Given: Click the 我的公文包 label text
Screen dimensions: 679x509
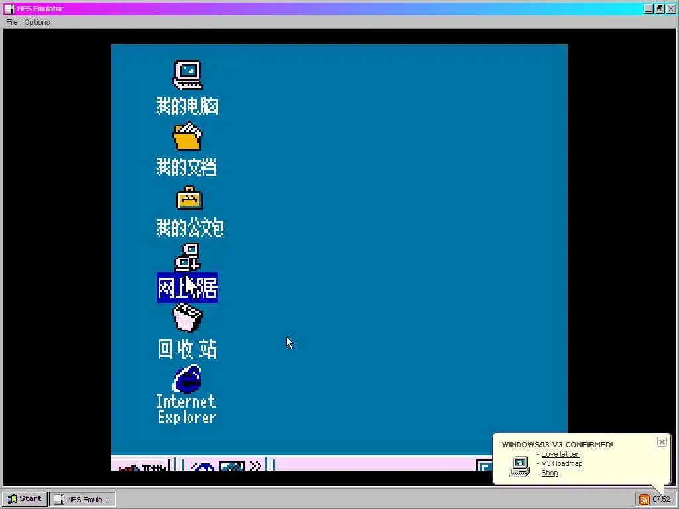Looking at the screenshot, I should pos(190,228).
